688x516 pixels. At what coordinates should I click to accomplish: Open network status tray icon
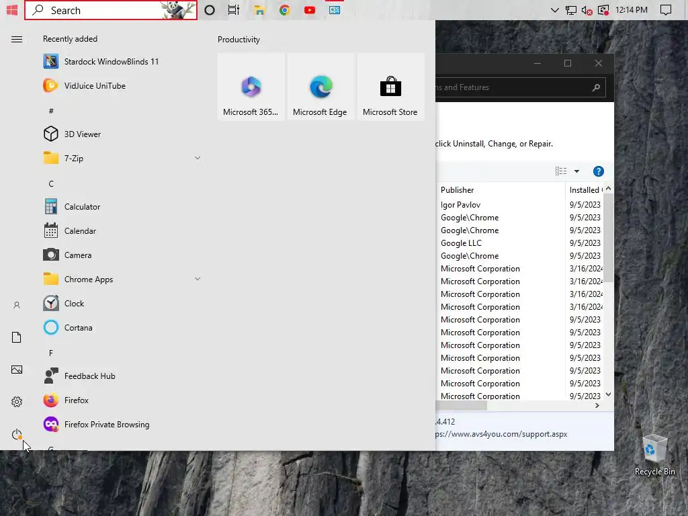571,10
